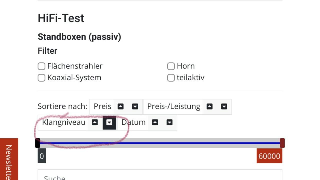The height and width of the screenshot is (180, 320).
Task: Sort Klangniveau ascending arrow
Action: (94, 122)
